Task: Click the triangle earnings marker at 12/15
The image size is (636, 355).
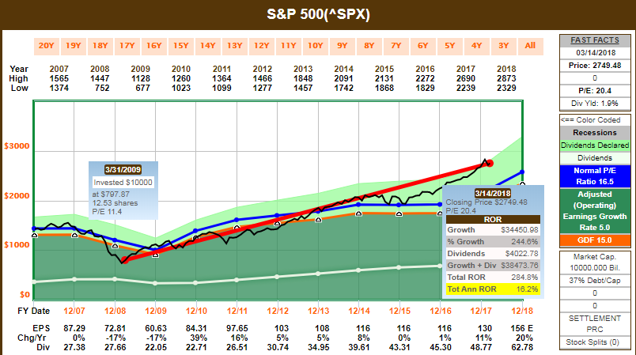Action: point(399,213)
